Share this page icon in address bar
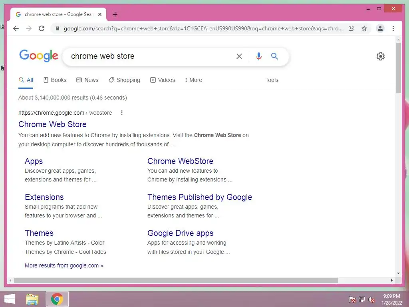Screen dimensions: 409x307 (x=351, y=28)
